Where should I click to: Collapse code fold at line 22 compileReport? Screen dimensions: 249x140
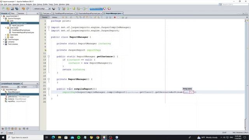[x=49, y=89]
